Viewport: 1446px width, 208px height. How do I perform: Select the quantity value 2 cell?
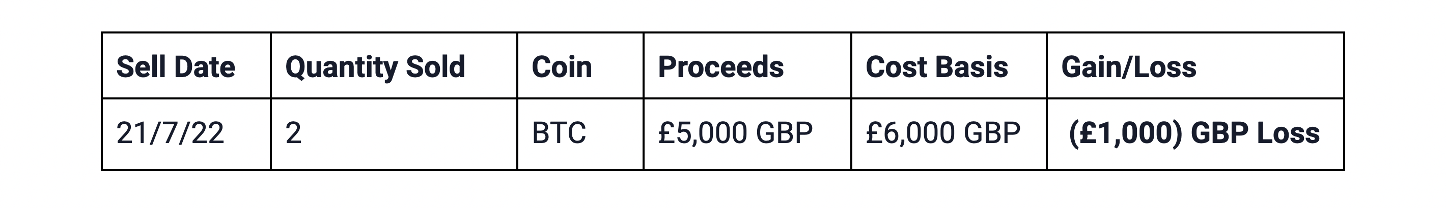click(x=294, y=133)
